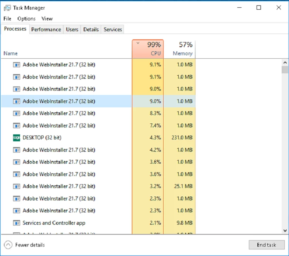Switch to the Details tab

point(91,29)
